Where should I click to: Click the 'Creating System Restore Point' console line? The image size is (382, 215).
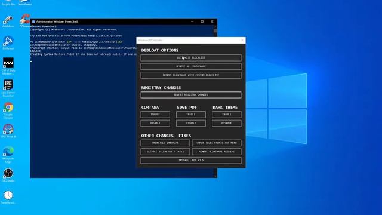[83, 54]
